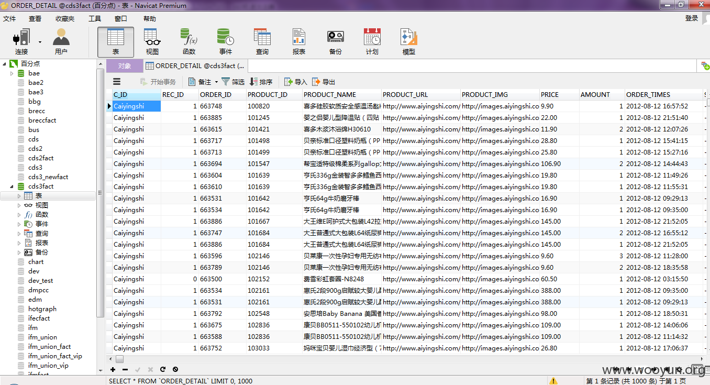710x385 pixels.
Task: Open the 用户 (User) management icon
Action: pyautogui.click(x=61, y=42)
